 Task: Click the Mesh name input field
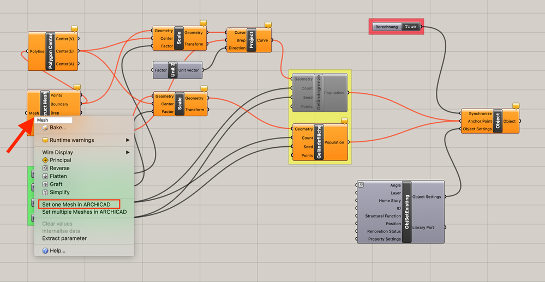click(53, 120)
